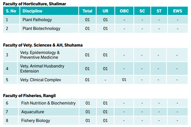Select the SC column header
Image resolution: width=191 pixels, height=127 pixels.
click(x=142, y=11)
